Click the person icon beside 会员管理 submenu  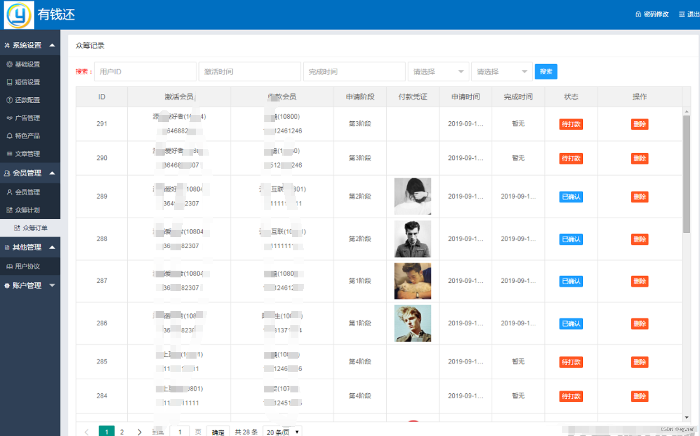pos(9,192)
